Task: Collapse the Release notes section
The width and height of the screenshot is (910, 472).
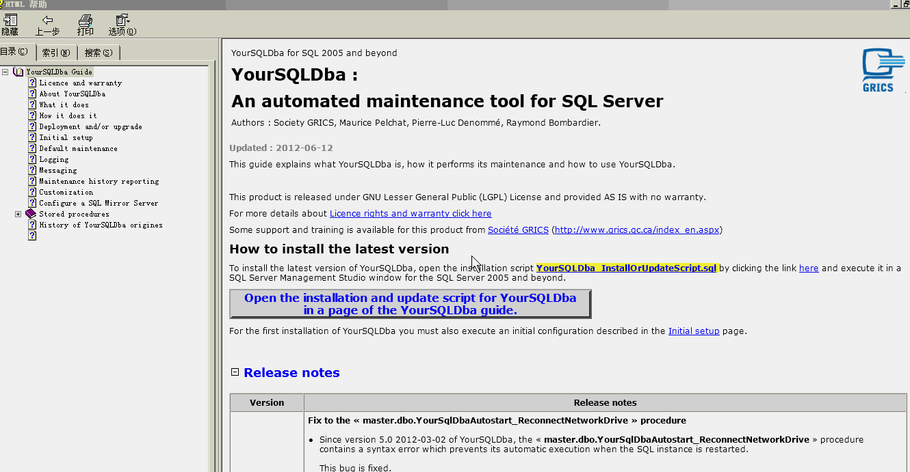Action: (235, 372)
